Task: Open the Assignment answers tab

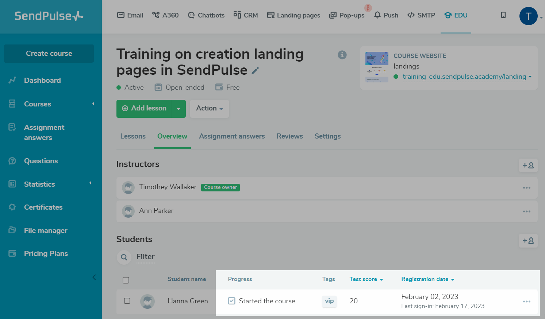Action: coord(232,136)
